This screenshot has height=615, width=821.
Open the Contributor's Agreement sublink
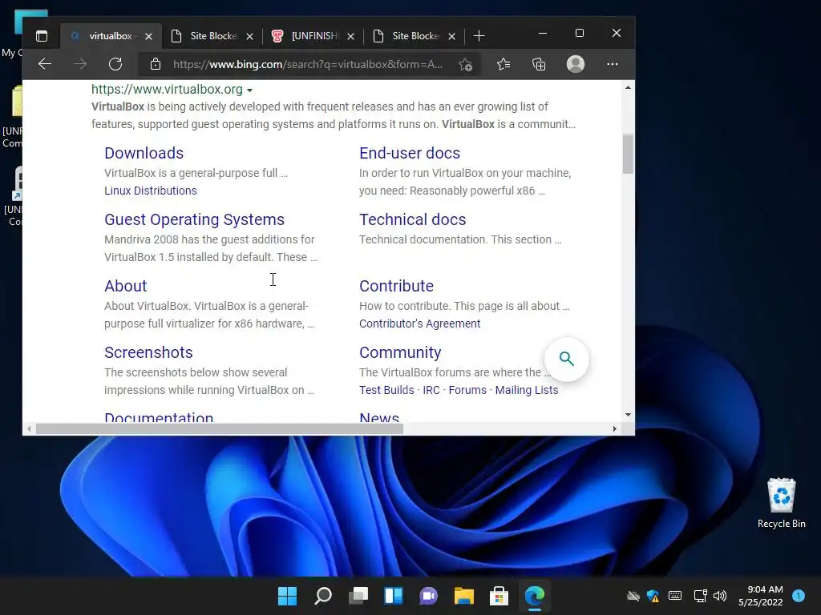419,324
